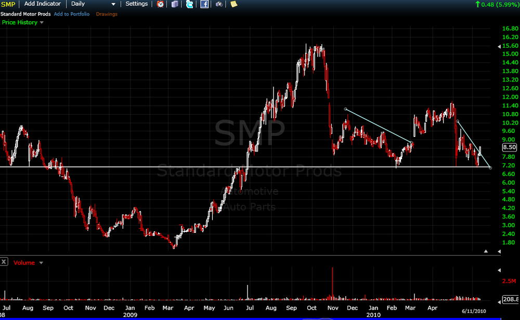Click the left-pointing arrow marker beside 15.60
This screenshot has width=520, height=320.
[499, 47]
